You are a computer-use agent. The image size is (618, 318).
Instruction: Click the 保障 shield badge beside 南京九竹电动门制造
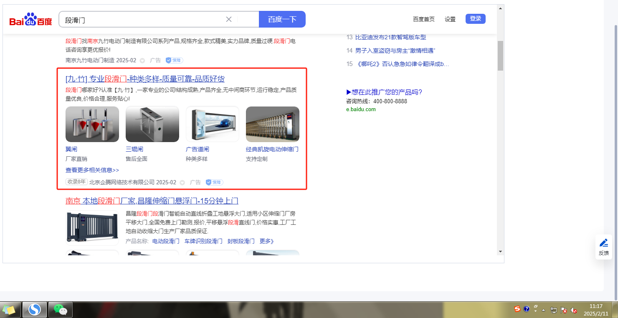tap(175, 60)
